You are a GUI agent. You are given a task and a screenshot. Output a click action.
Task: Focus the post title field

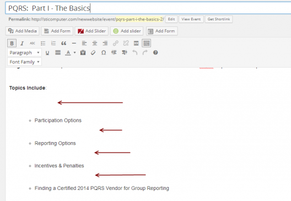click(148, 8)
